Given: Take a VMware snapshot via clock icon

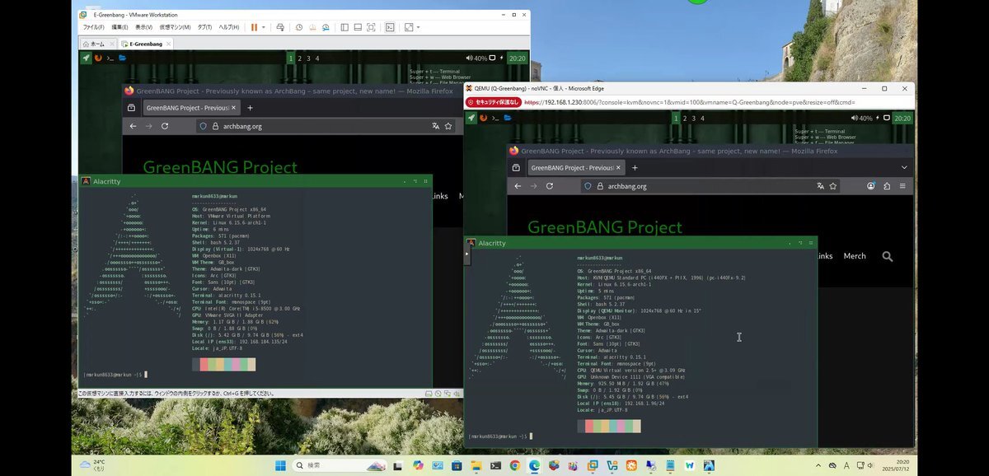Looking at the screenshot, I should click(x=298, y=27).
